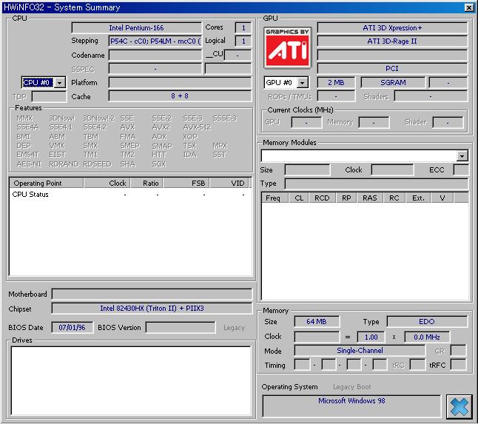
Task: Click inside the empty Drives list
Action: [x=131, y=381]
